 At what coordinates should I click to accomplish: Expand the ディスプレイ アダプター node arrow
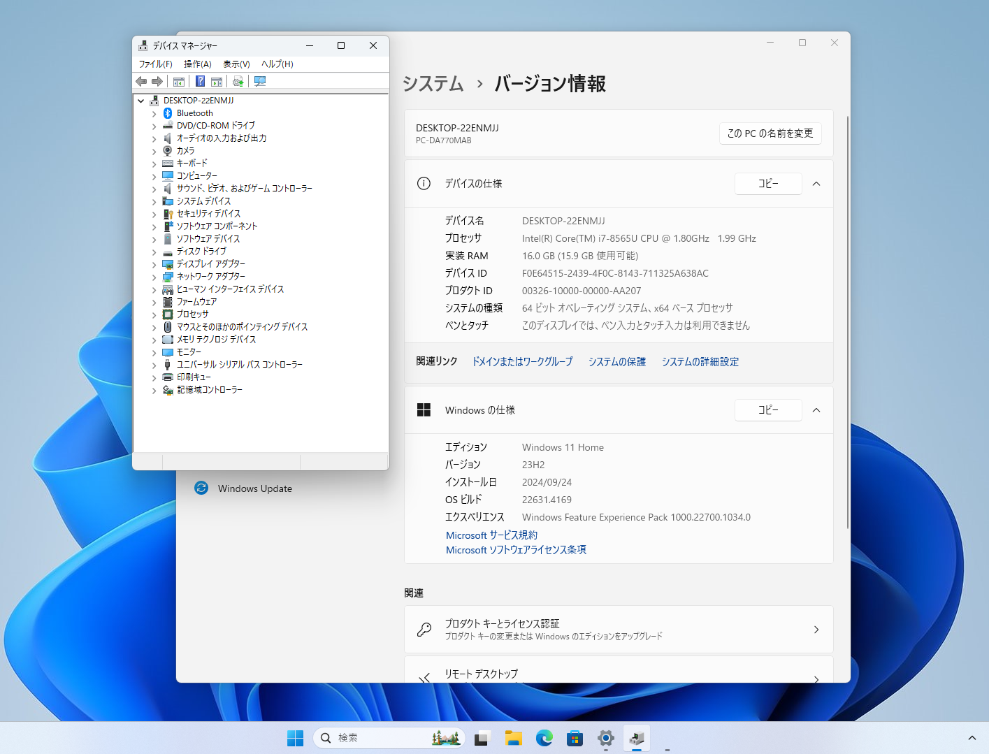tap(154, 264)
